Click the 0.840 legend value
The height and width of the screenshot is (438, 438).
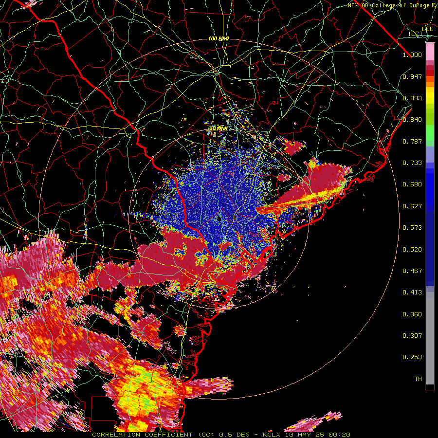(412, 120)
